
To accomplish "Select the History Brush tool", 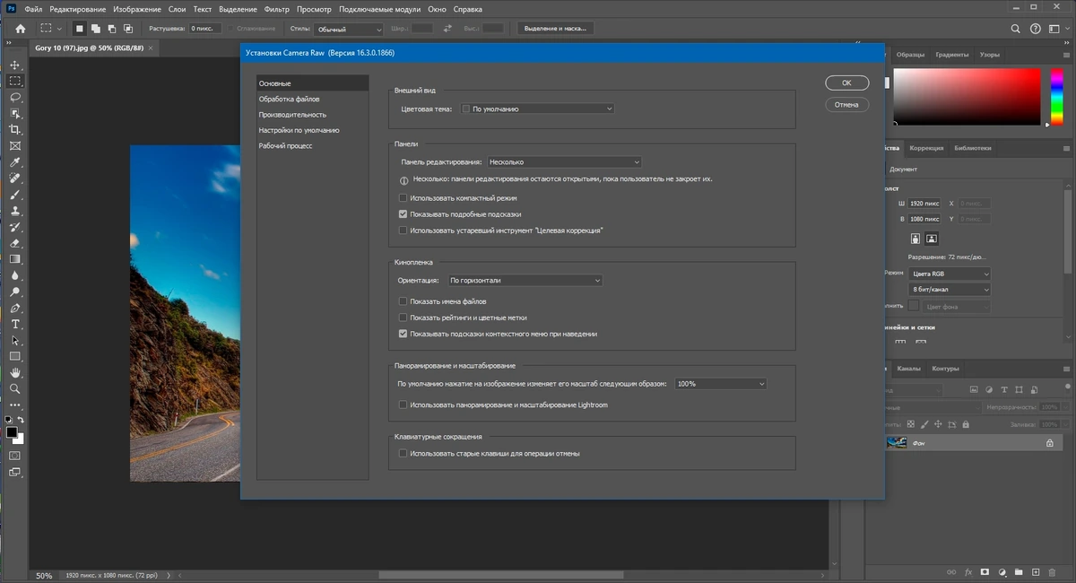I will 15,227.
